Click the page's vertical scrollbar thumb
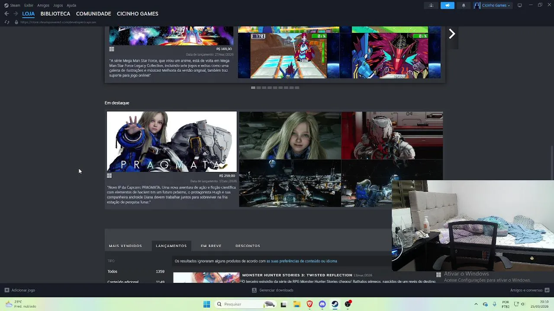 click(552, 162)
